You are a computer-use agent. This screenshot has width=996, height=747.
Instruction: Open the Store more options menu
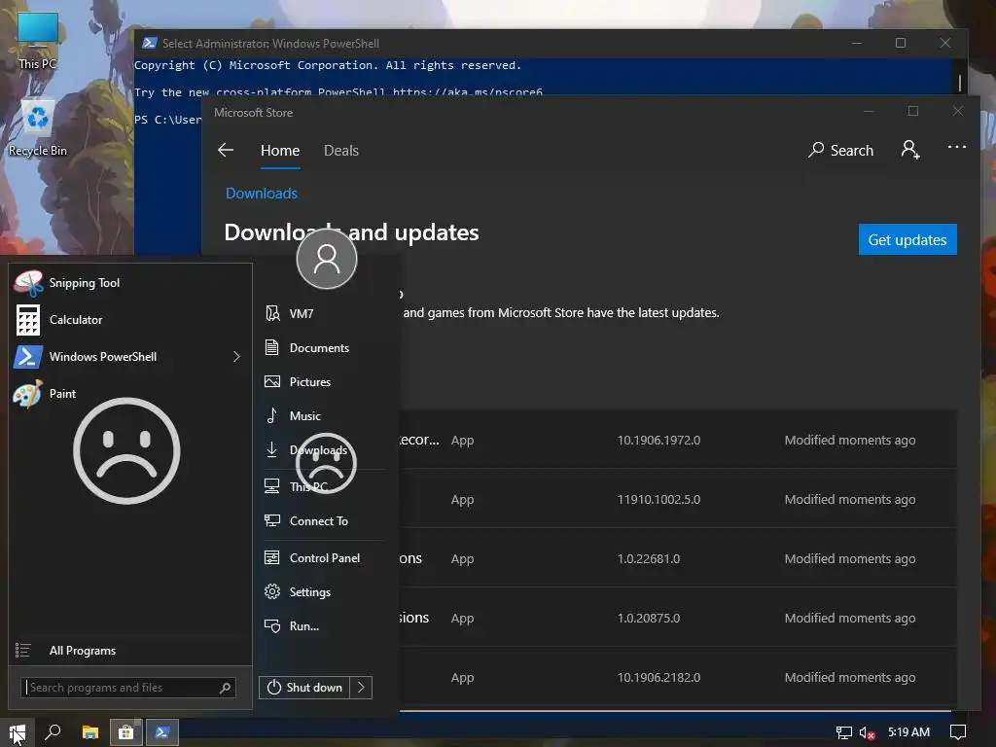tap(957, 148)
